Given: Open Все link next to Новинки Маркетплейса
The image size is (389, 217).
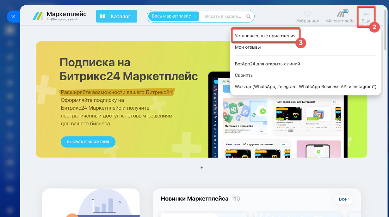Looking at the screenshot, I should click(343, 199).
